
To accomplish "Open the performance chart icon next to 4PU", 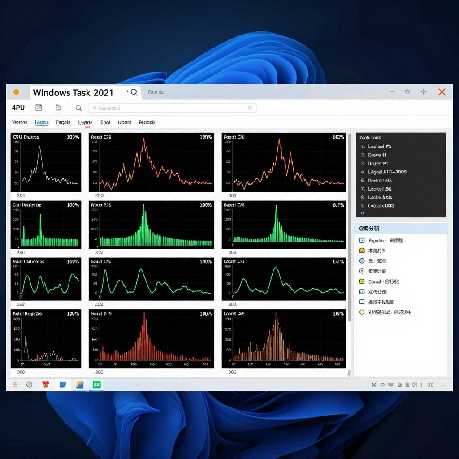I will click(x=39, y=108).
